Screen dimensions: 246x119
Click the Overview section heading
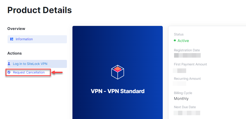tap(16, 29)
